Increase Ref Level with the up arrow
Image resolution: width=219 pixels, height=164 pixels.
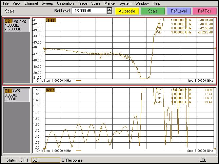click(109, 9)
